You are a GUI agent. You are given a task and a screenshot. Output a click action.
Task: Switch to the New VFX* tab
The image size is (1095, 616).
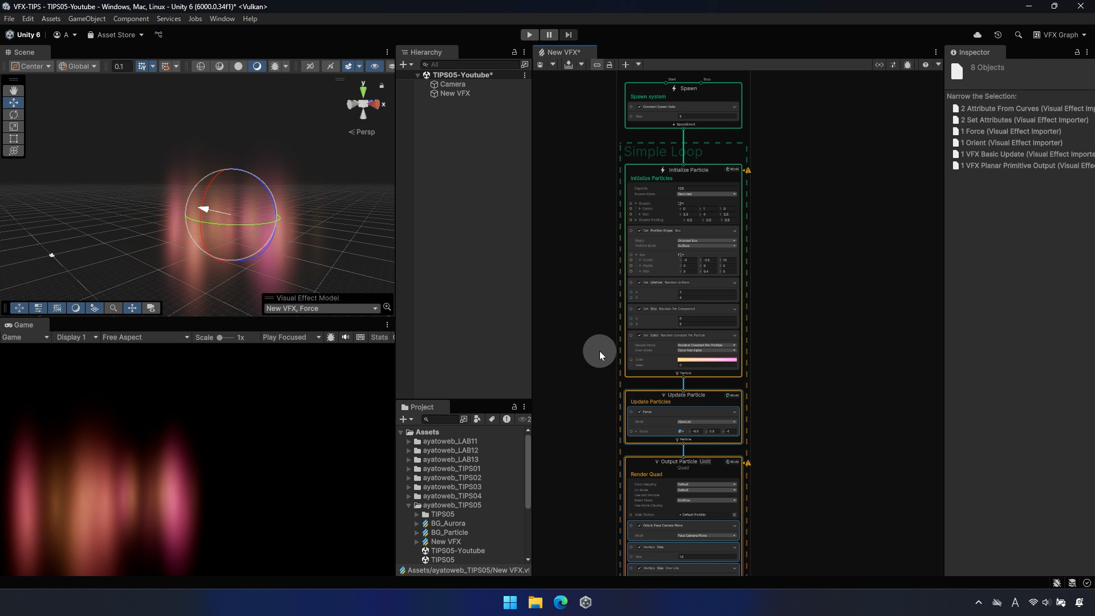(563, 52)
